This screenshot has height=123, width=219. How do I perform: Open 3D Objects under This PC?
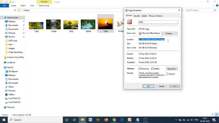pyautogui.click(x=13, y=71)
